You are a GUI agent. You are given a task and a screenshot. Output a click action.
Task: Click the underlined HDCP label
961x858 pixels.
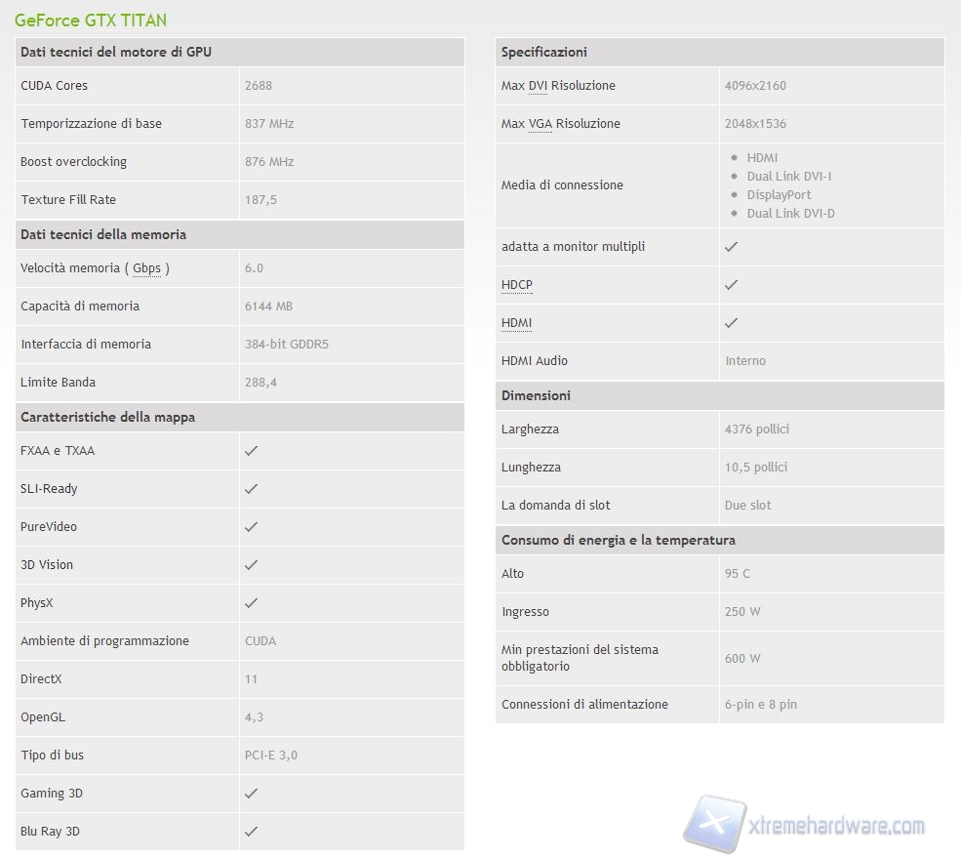point(517,285)
